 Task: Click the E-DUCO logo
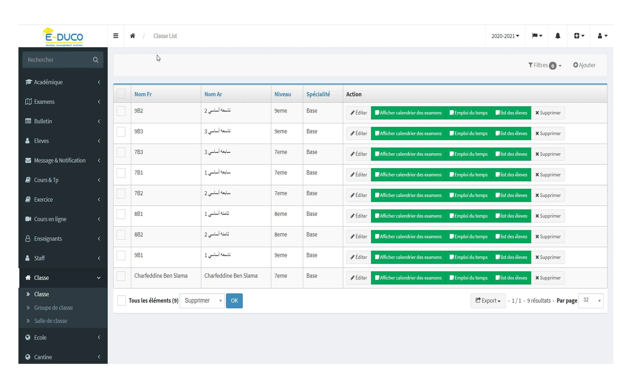tap(63, 37)
